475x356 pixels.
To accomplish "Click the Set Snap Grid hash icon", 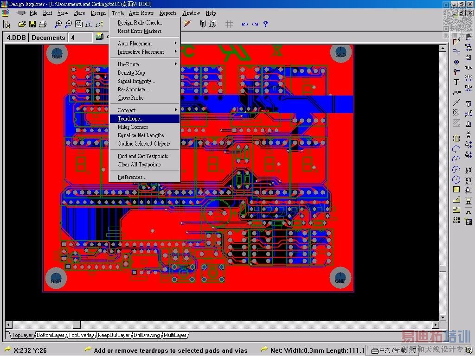I will click(229, 24).
